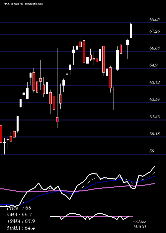Click the 50MA : 64.4 value
This screenshot has width=166, height=233.
click(21, 228)
